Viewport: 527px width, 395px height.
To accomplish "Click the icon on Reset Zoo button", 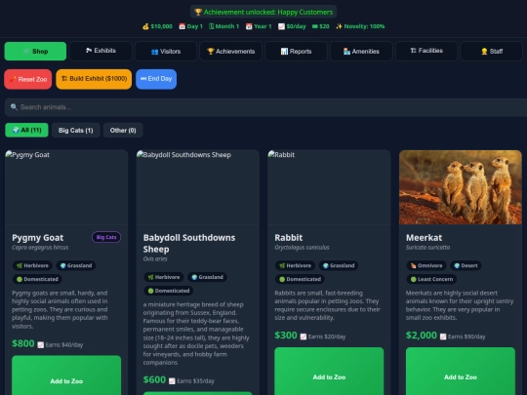I will (13, 79).
